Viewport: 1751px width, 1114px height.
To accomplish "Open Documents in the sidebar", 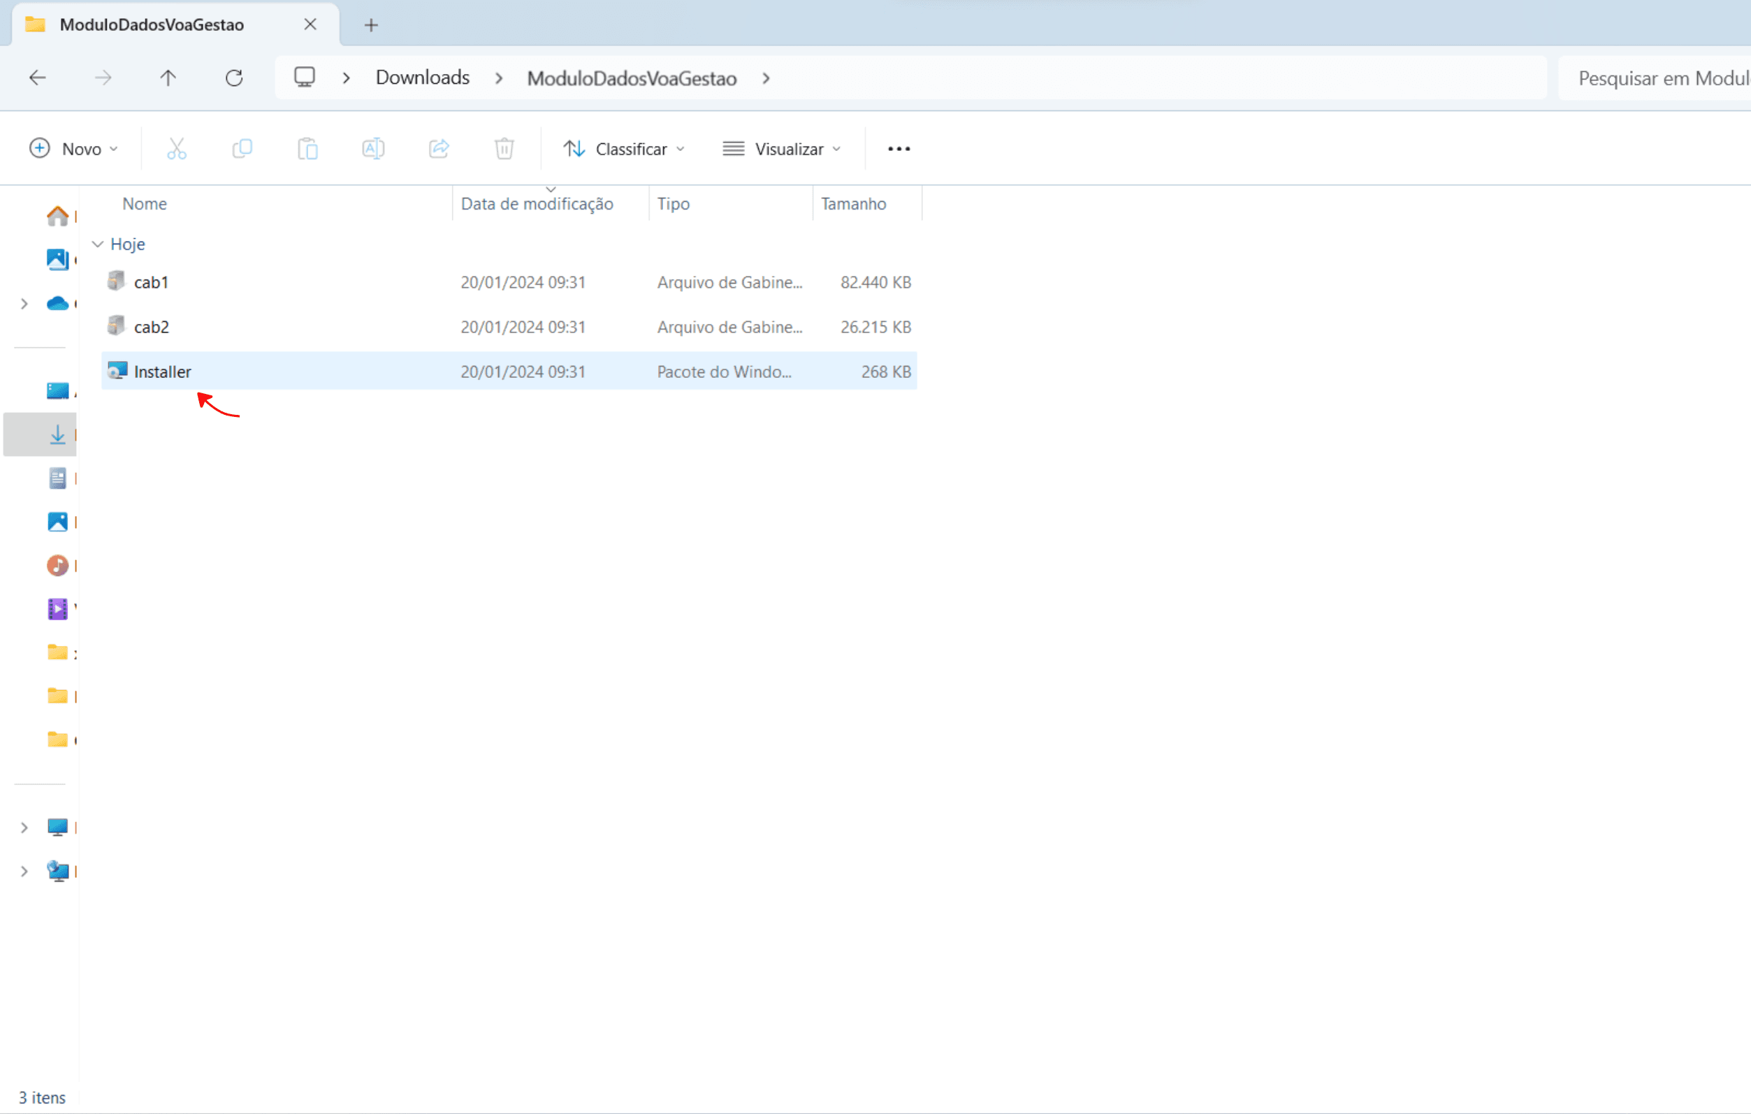I will [x=57, y=478].
